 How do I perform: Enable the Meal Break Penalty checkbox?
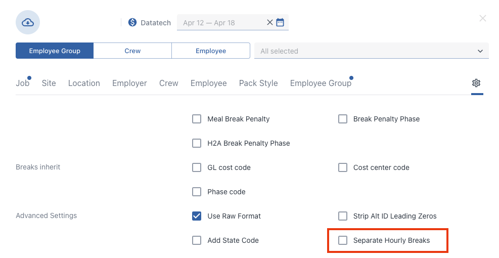pyautogui.click(x=197, y=119)
